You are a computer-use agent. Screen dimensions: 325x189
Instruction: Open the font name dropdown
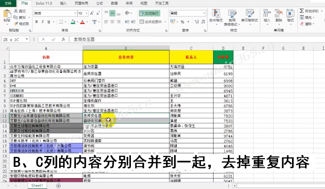75,13
